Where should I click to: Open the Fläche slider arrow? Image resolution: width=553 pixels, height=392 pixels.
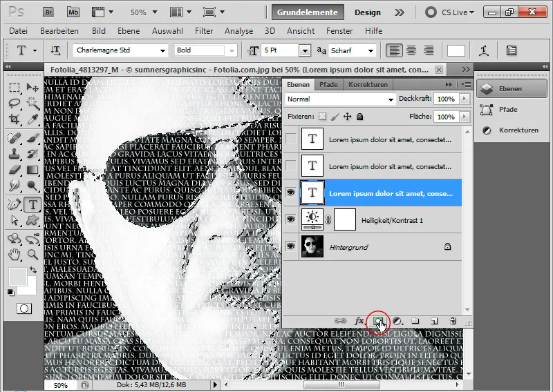click(465, 117)
